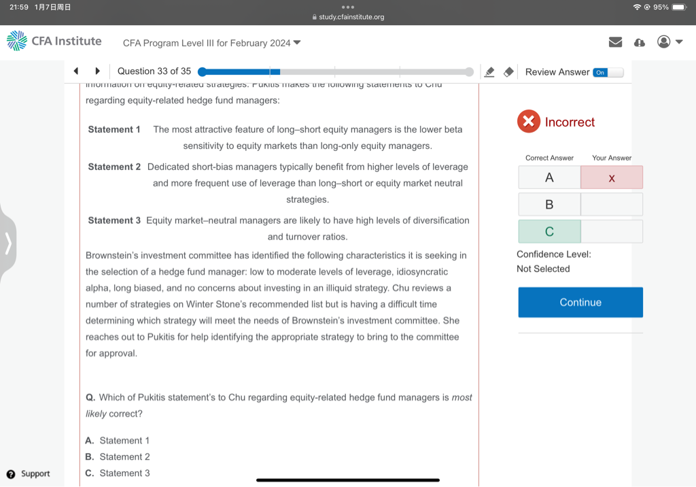The image size is (696, 487).
Task: Click the question progress slider handle
Action: point(202,72)
